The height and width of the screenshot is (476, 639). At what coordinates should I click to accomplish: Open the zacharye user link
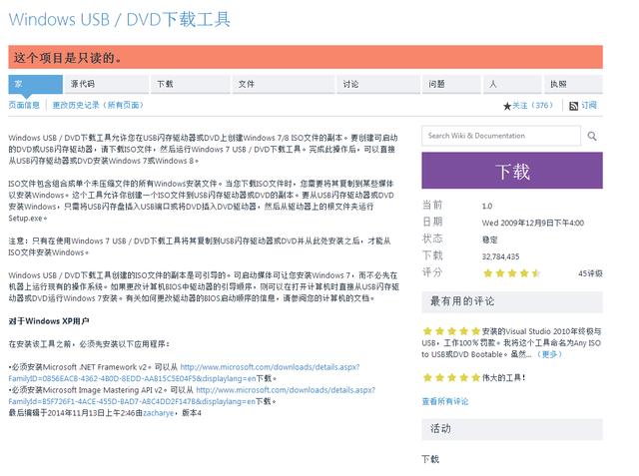point(158,413)
